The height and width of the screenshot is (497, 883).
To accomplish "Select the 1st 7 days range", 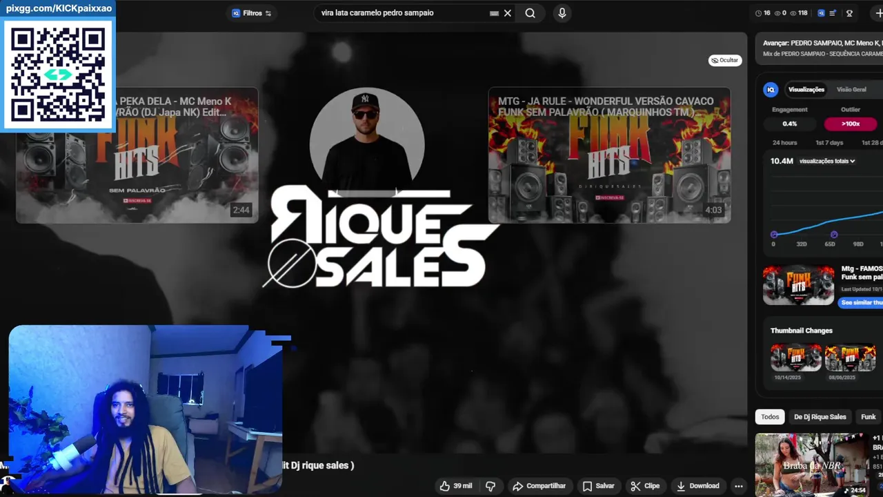I will point(829,143).
